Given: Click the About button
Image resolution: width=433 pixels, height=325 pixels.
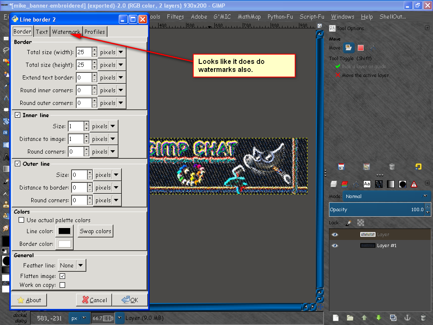Looking at the screenshot, I should tap(29, 300).
